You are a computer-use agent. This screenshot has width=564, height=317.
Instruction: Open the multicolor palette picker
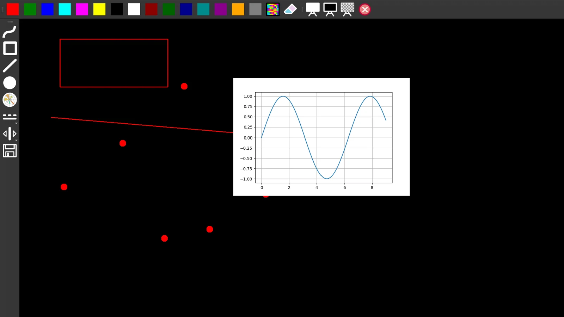(x=272, y=9)
